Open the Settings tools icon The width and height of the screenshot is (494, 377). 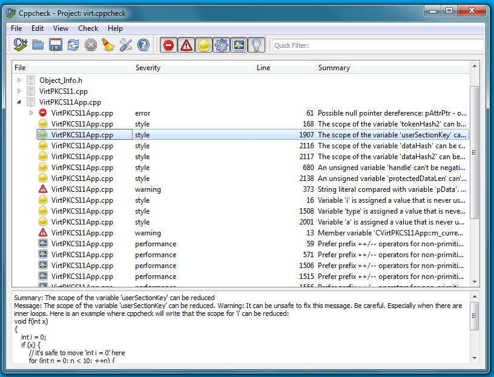point(126,45)
